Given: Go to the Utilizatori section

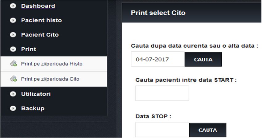Looking at the screenshot, I should click(x=36, y=94).
